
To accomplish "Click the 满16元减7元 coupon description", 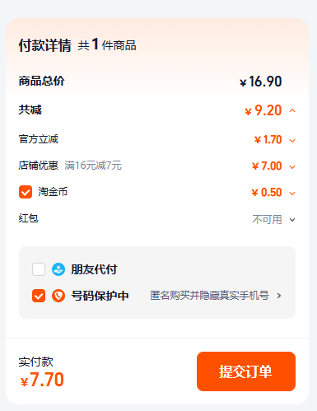I will pyautogui.click(x=93, y=166).
